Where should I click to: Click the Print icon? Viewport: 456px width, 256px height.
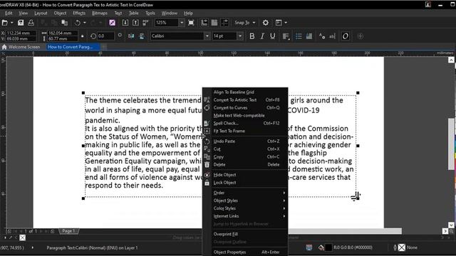point(31,23)
